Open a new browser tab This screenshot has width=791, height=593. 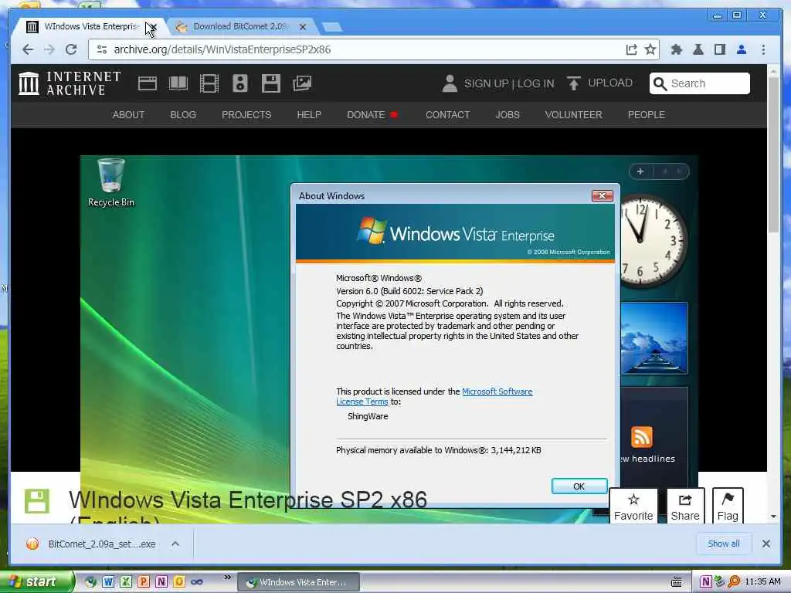click(331, 27)
